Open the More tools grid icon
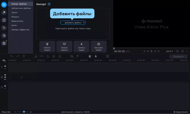The width and height of the screenshot is (190, 114). pos(4,43)
